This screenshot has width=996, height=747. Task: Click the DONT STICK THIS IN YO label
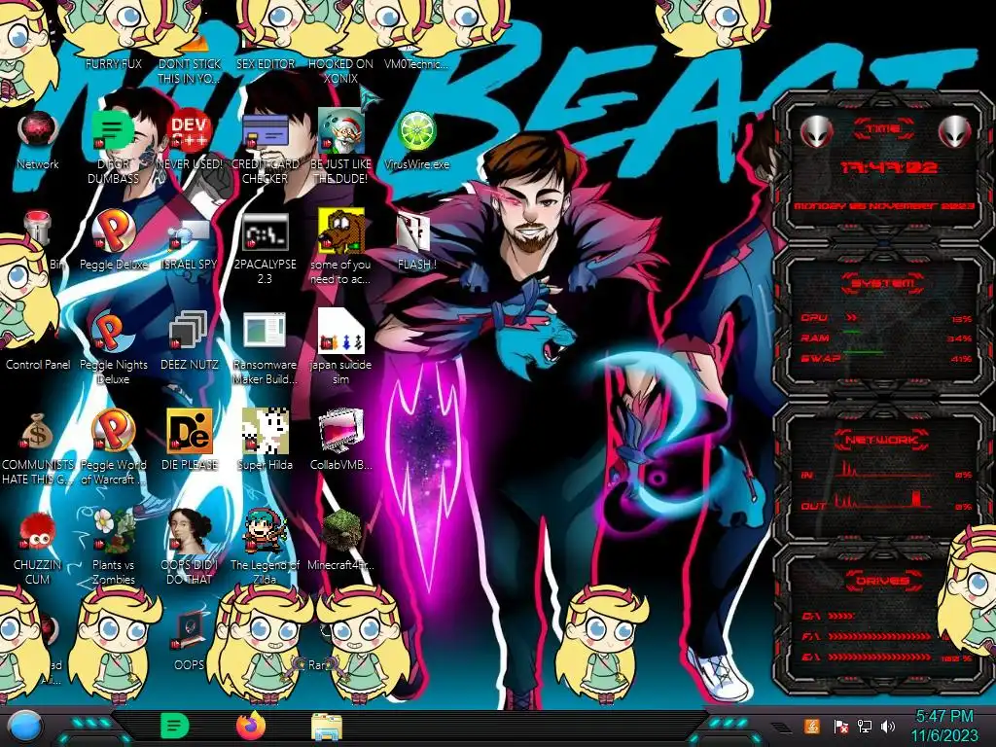[x=190, y=71]
